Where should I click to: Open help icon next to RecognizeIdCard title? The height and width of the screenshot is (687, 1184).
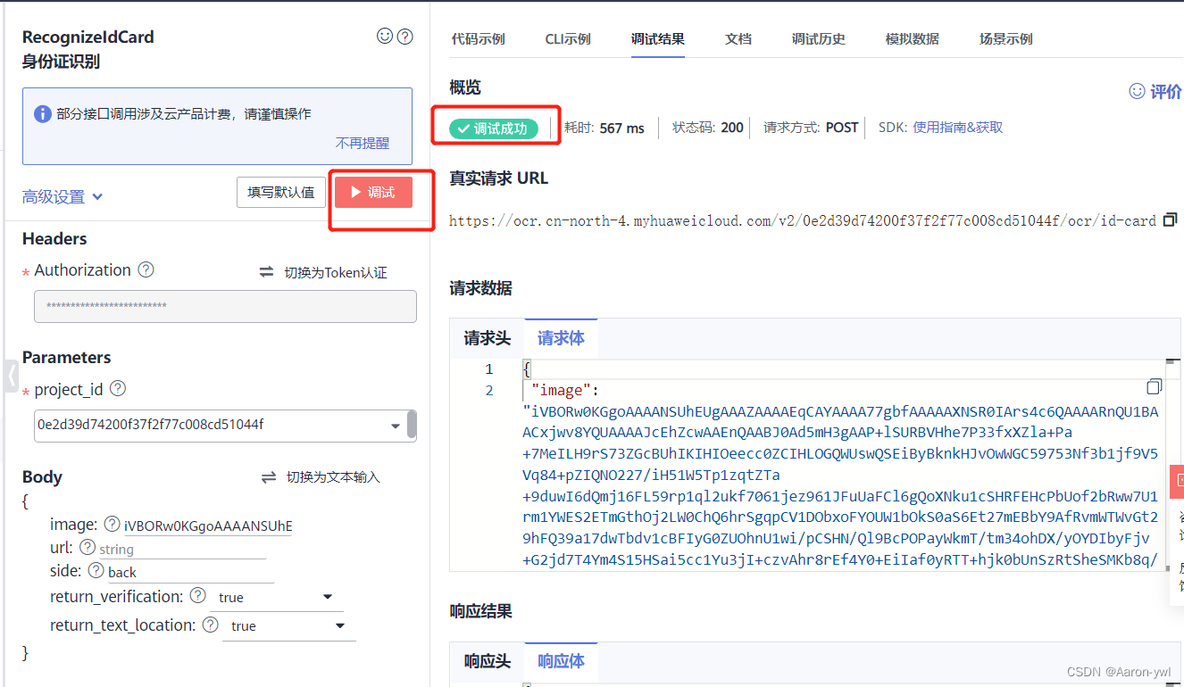pos(405,37)
